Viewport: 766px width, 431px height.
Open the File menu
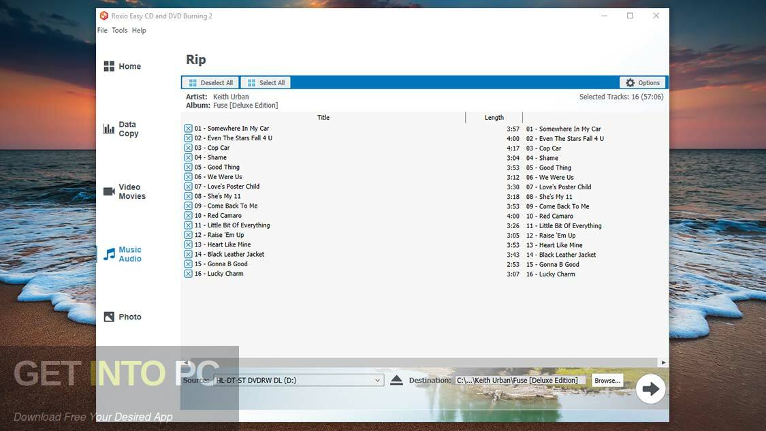[x=102, y=30]
